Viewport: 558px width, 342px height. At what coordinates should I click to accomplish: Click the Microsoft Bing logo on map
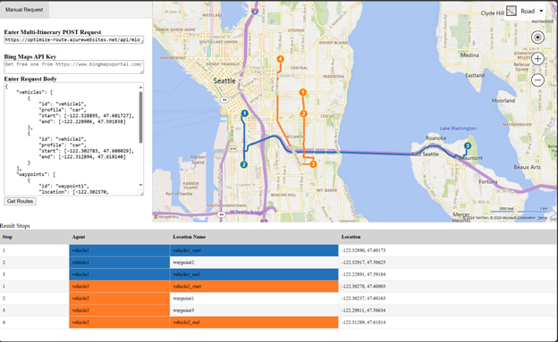click(166, 216)
